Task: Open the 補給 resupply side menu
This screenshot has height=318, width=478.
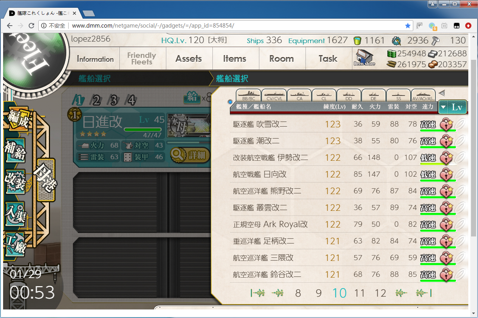Action: [16, 151]
